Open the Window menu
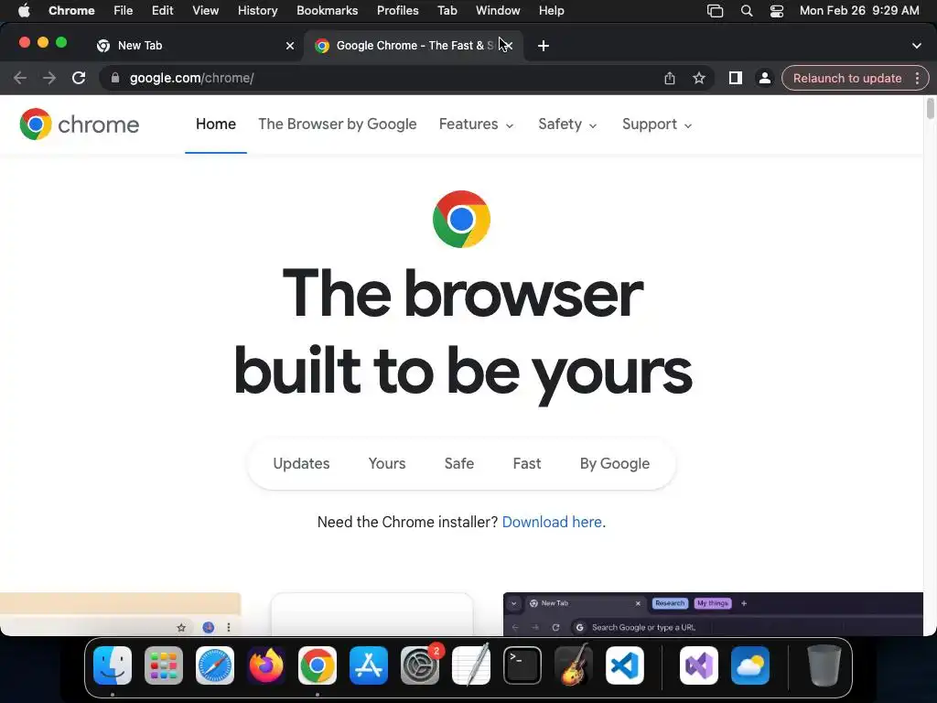This screenshot has height=703, width=937. point(498,11)
